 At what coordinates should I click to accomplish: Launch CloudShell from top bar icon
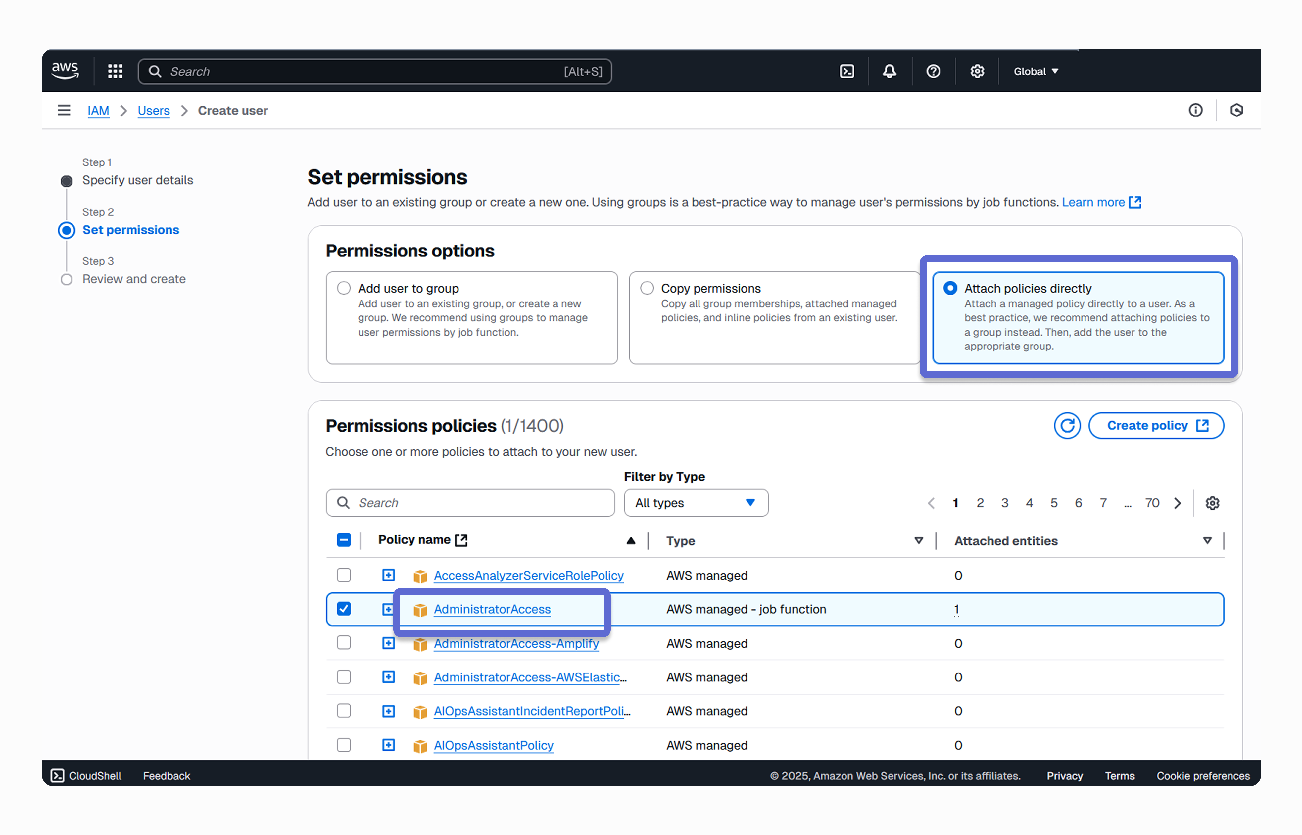coord(846,71)
